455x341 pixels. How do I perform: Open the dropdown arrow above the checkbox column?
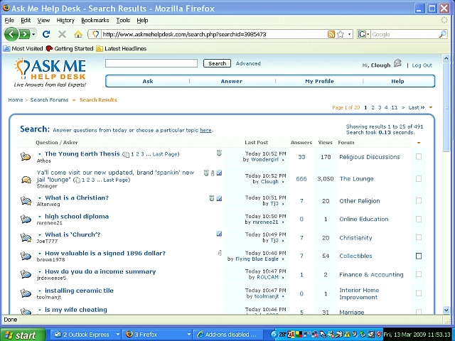pos(419,143)
